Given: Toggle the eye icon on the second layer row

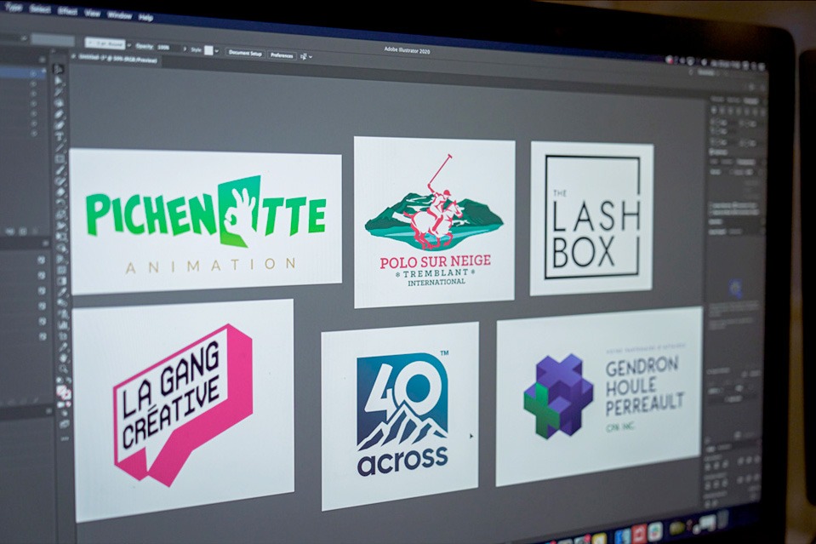Looking at the screenshot, I should (33, 83).
